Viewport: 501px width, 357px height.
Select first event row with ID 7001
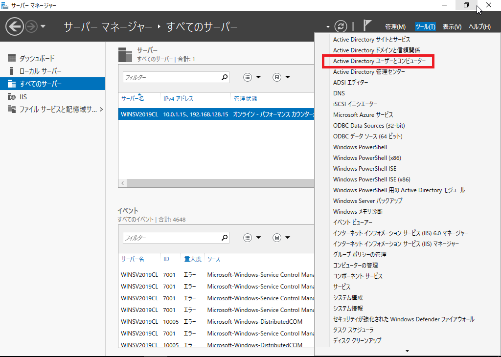pos(216,275)
